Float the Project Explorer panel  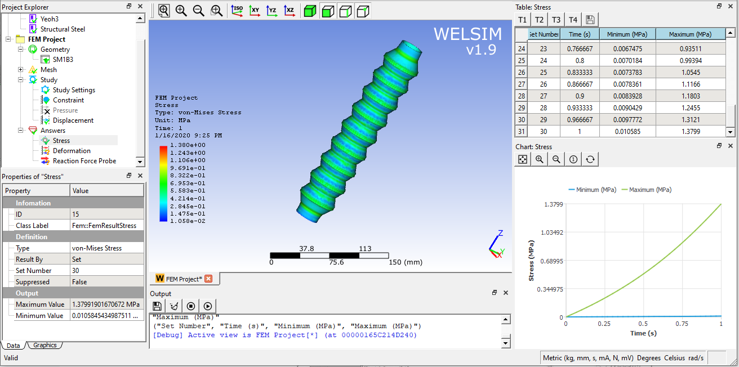click(x=129, y=7)
